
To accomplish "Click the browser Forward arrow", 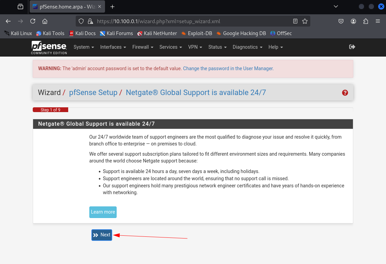I will [20, 21].
